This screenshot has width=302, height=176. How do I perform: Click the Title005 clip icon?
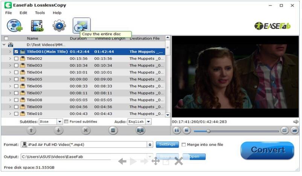(x=23, y=79)
